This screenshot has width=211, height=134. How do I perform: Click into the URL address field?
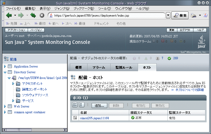point(106,16)
